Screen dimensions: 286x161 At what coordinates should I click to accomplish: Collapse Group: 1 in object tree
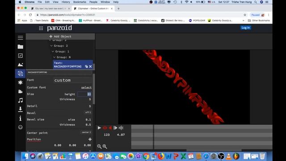click(x=53, y=51)
